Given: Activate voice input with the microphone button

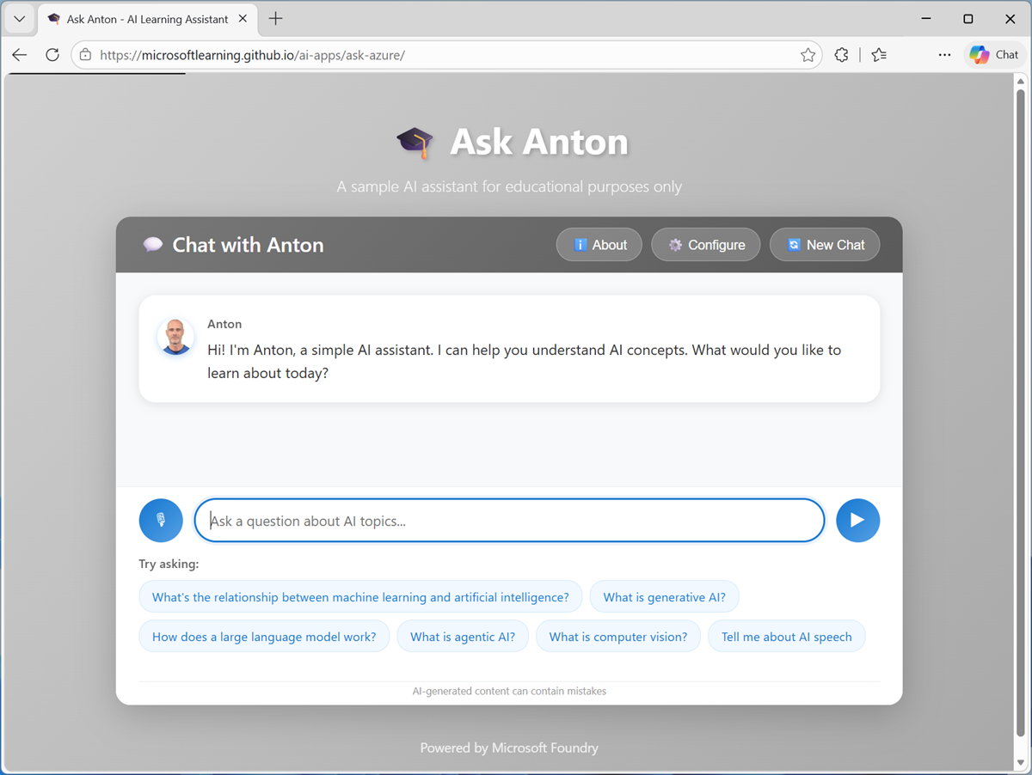Looking at the screenshot, I should click(160, 520).
